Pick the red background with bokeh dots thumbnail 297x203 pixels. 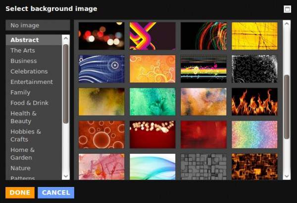152,135
